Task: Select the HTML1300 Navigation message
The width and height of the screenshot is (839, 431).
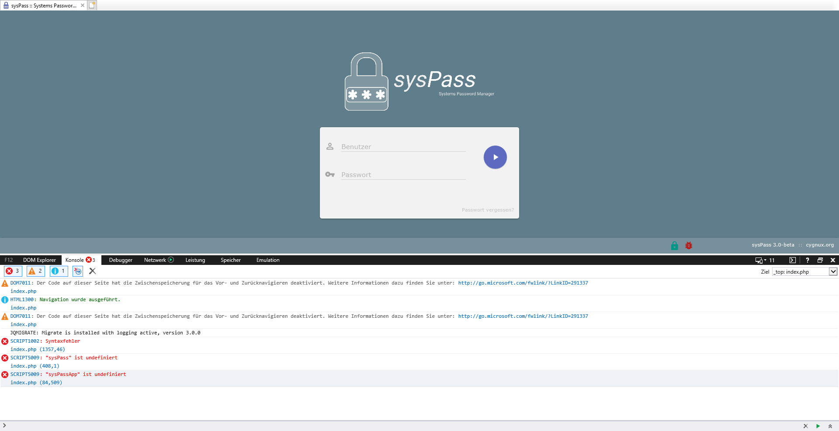Action: coord(419,303)
